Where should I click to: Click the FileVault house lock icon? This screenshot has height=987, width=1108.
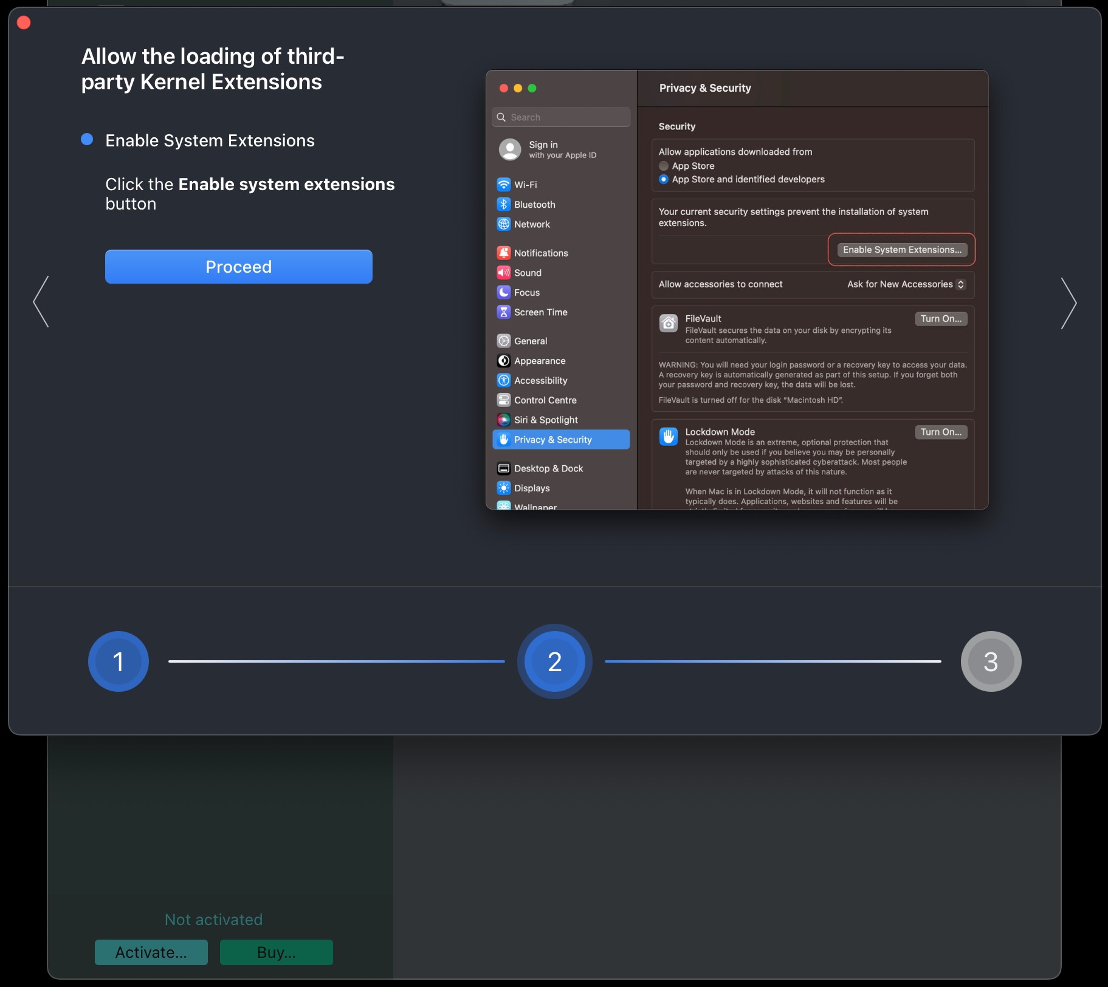669,323
